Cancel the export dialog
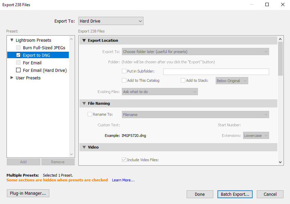 (270, 194)
